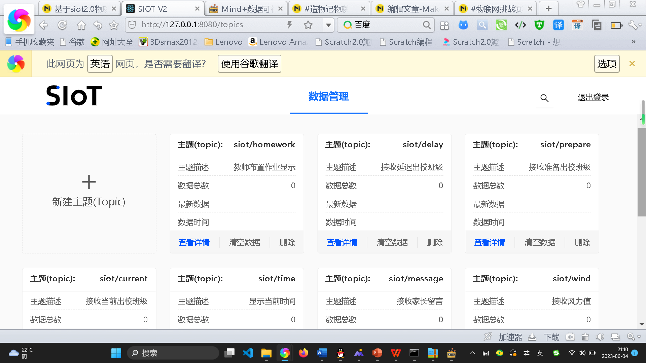Image resolution: width=646 pixels, height=363 pixels.
Task: Bookmark page with star icon left of address bar
Action: coord(114,25)
